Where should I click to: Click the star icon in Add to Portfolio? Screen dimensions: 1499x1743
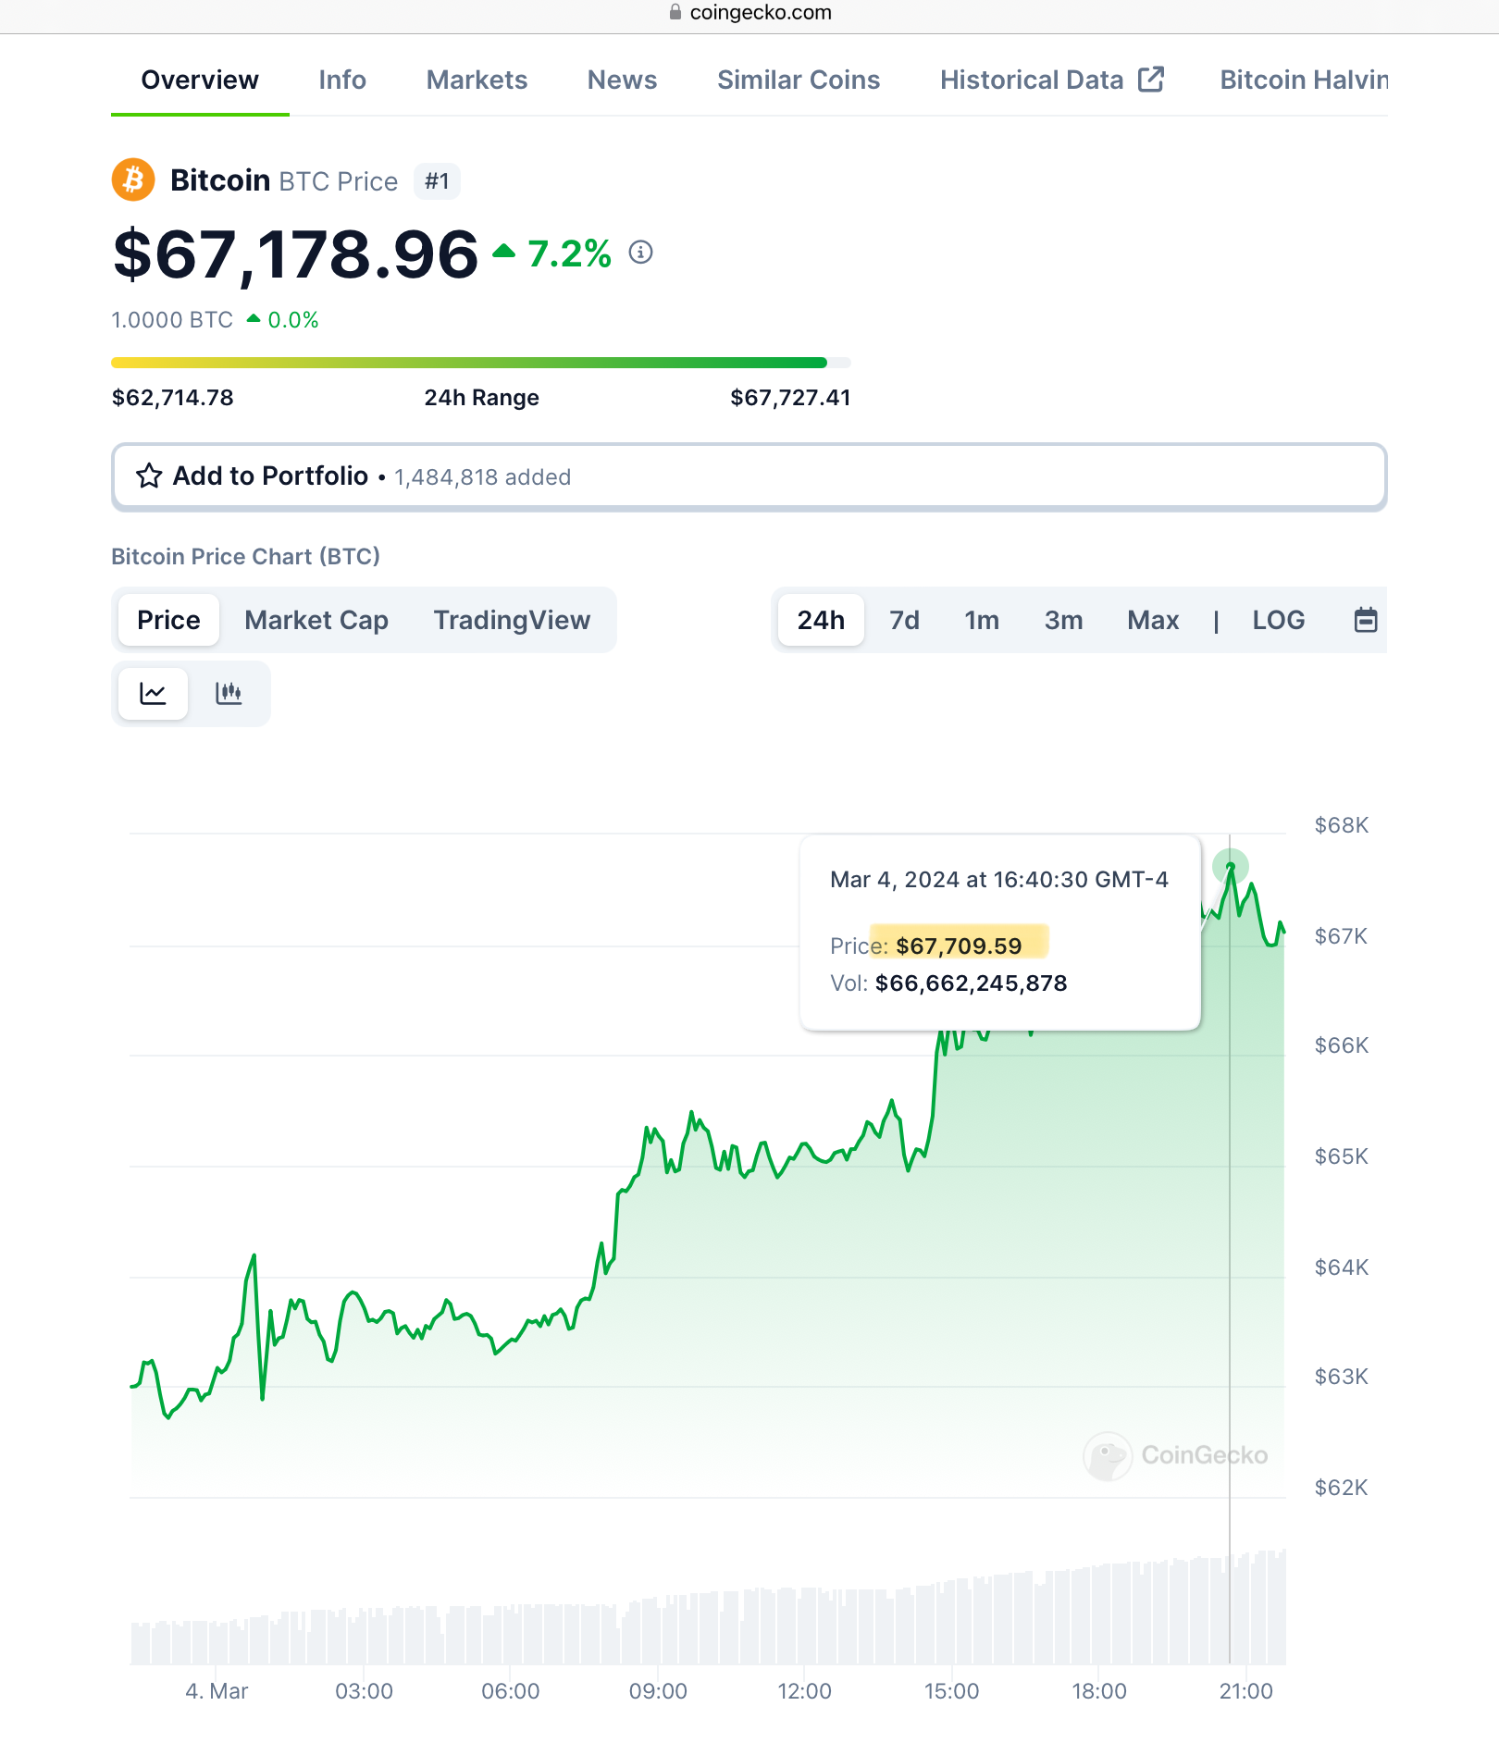coord(149,476)
